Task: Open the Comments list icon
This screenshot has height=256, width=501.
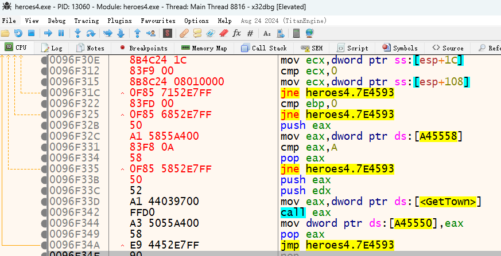Action: click(x=197, y=33)
